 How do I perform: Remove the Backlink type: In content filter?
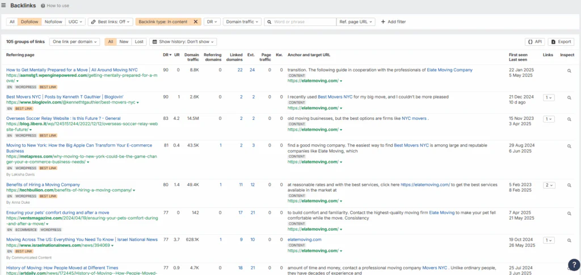[196, 22]
